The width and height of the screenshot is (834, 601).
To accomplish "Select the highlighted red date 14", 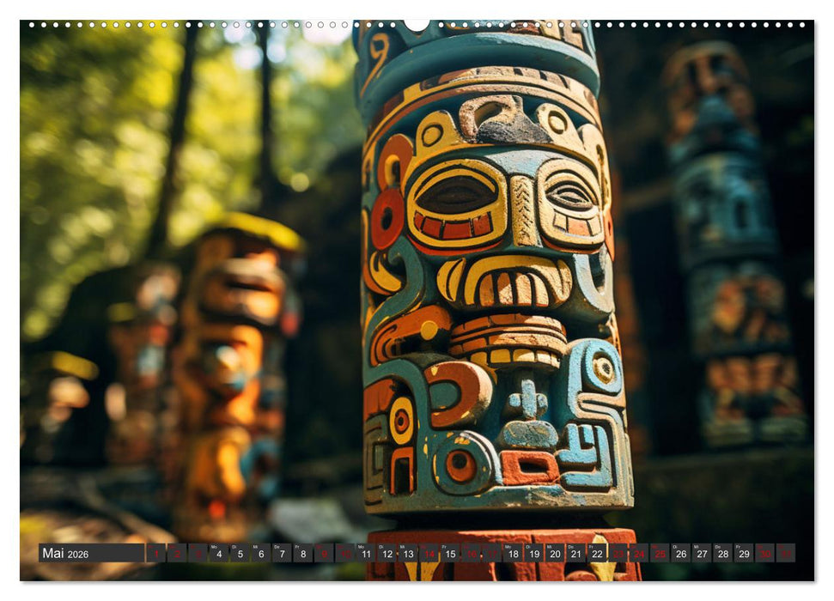I will click(428, 553).
